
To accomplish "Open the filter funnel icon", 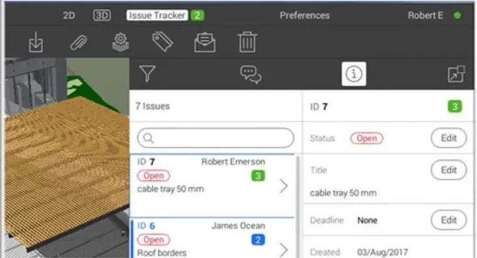I will pos(148,73).
